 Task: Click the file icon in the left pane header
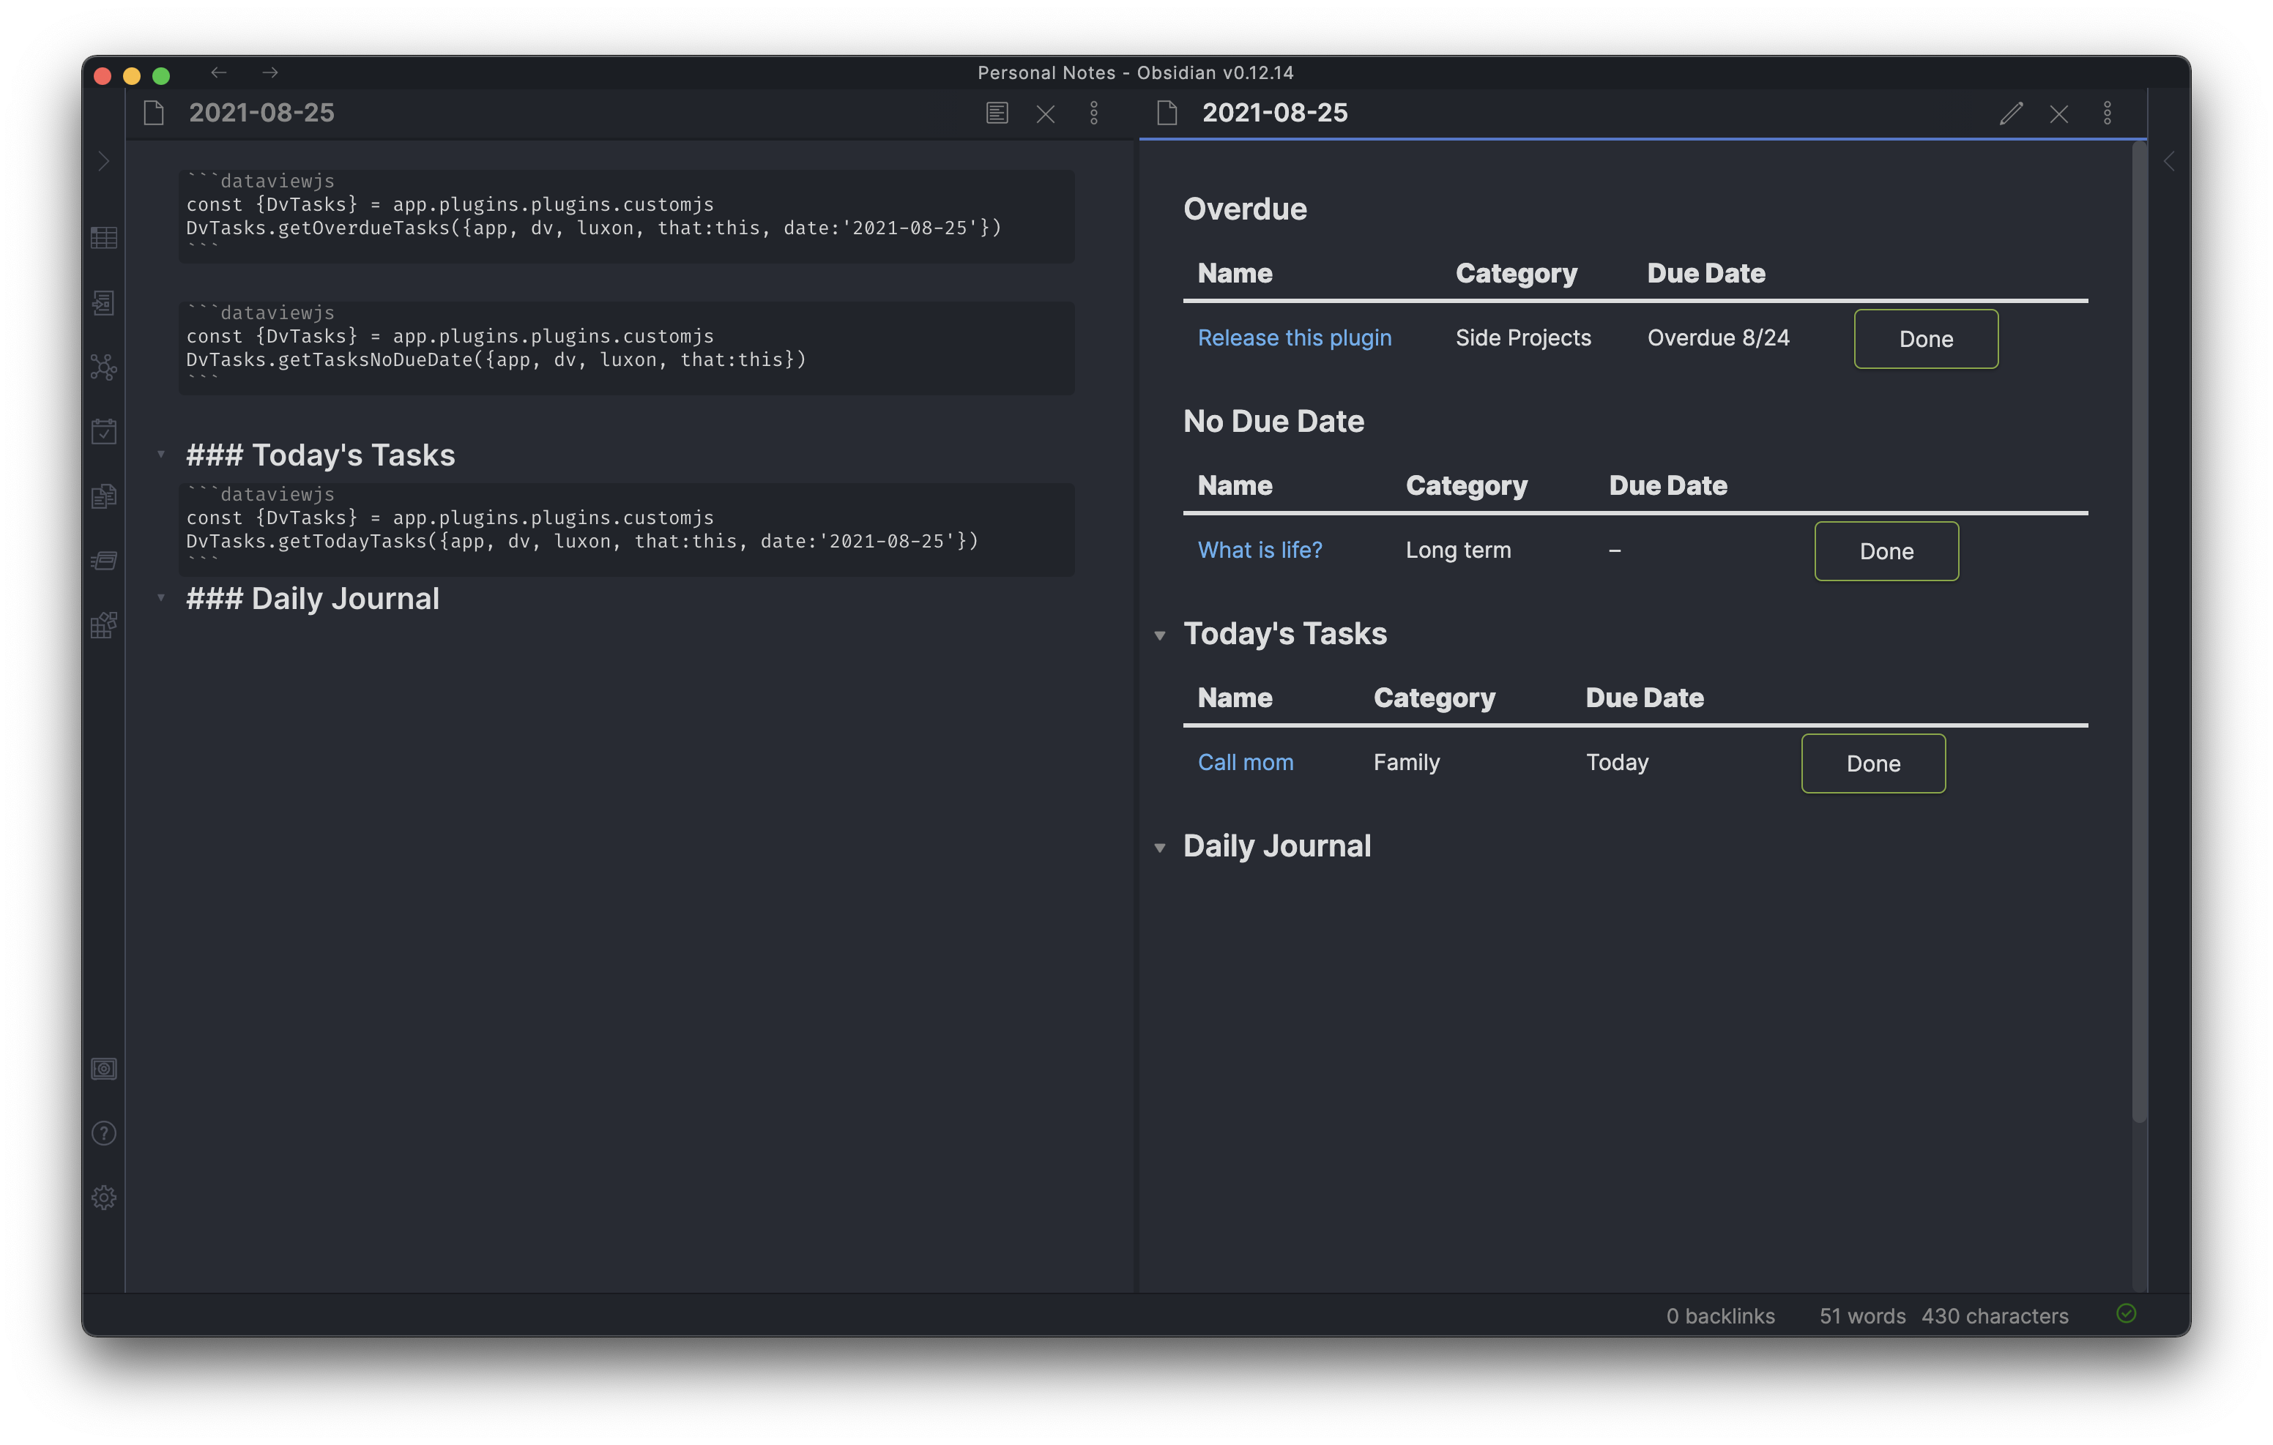point(154,113)
